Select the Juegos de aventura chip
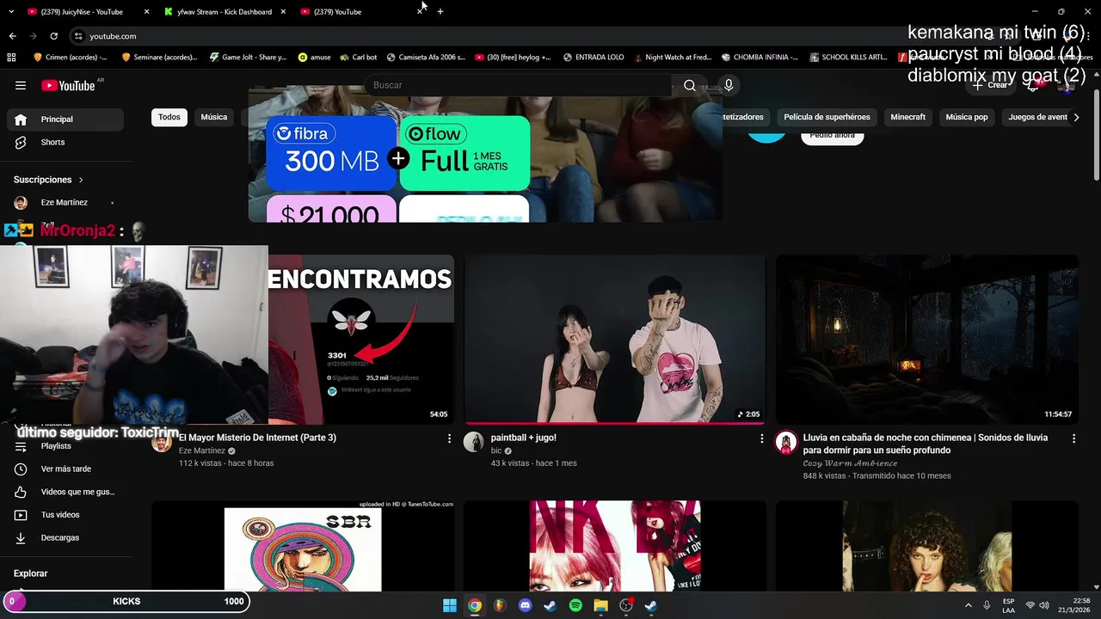Image resolution: width=1101 pixels, height=619 pixels. click(x=1037, y=117)
